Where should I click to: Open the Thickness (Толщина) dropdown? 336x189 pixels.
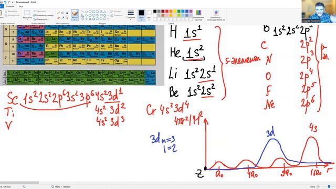(x=131, y=15)
